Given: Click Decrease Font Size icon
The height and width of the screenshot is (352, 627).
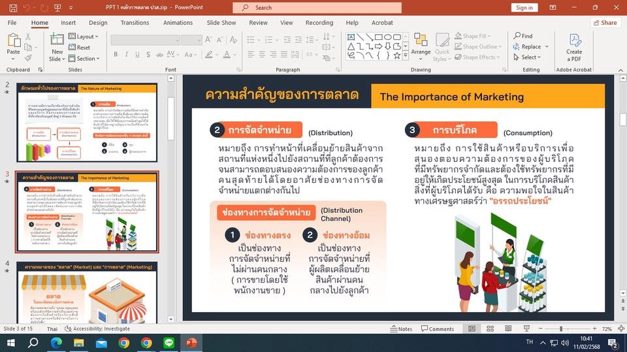Looking at the screenshot, I should pyautogui.click(x=219, y=40).
